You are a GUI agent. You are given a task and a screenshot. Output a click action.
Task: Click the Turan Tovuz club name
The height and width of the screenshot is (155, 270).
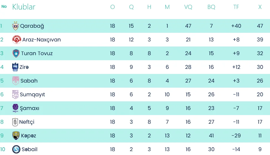(x=37, y=53)
